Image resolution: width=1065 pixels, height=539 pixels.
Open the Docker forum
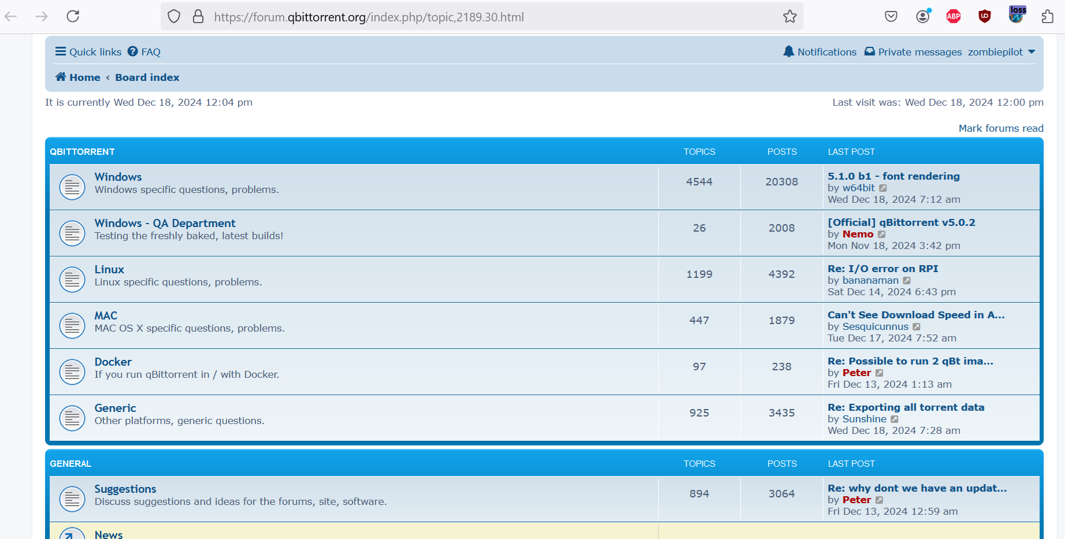tap(113, 362)
